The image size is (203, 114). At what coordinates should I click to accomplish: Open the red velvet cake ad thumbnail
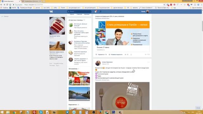tap(57, 26)
